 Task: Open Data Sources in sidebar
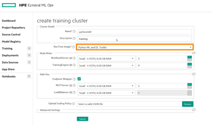10,62
